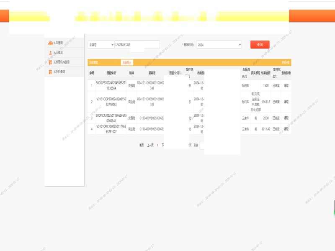Click the 批量导出 button
Image resolution: width=335 pixels, height=251 pixels.
(x=127, y=63)
